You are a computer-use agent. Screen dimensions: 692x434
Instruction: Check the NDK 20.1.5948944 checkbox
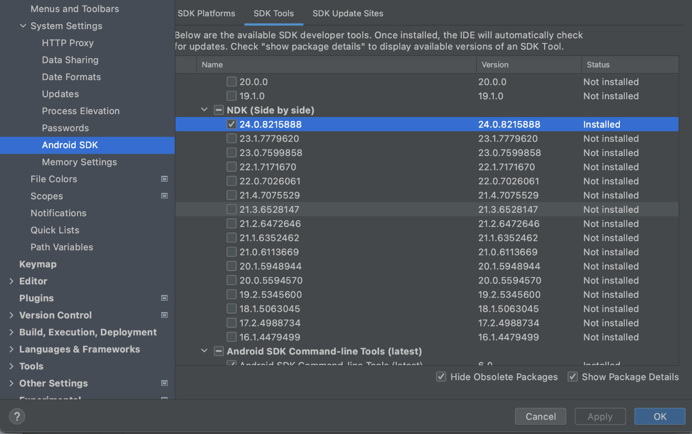click(231, 266)
